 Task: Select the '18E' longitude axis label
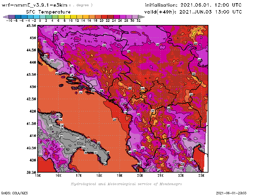click(99, 175)
